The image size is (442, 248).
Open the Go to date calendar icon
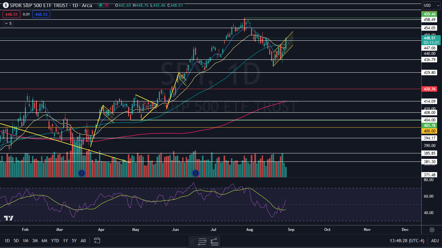click(97, 241)
